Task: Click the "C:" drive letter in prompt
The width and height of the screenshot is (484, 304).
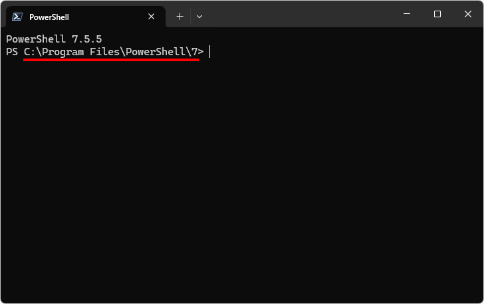Action: (x=30, y=52)
